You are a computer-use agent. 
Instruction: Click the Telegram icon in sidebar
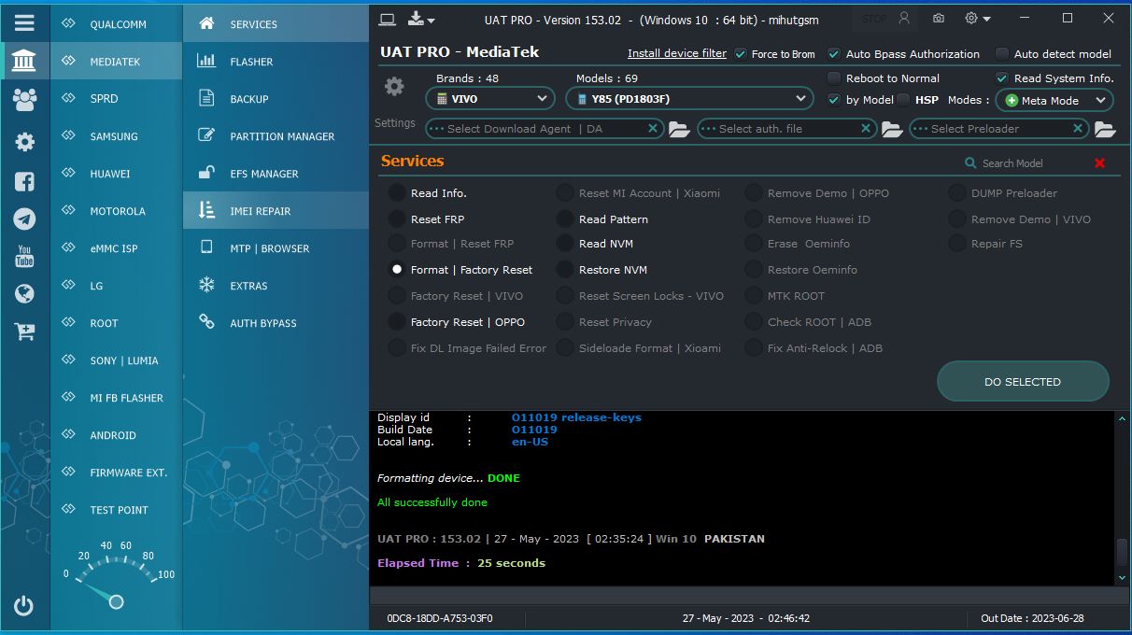tap(24, 219)
